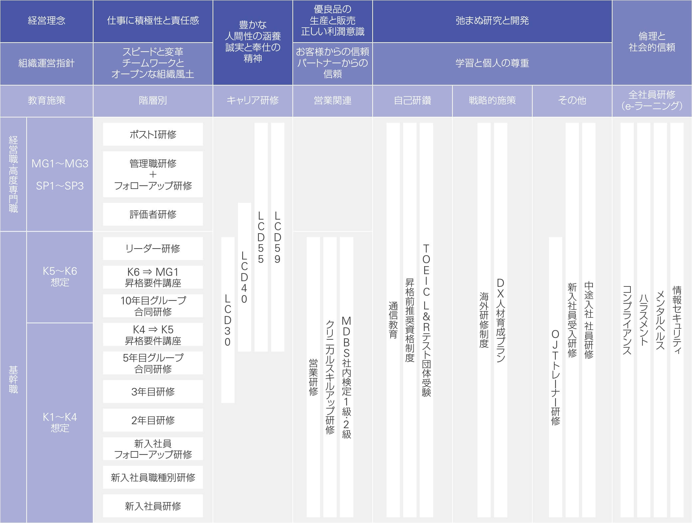Viewport: 692px width, 523px height.
Task: Click the お客様からの信頼 cell
Action: point(333,63)
